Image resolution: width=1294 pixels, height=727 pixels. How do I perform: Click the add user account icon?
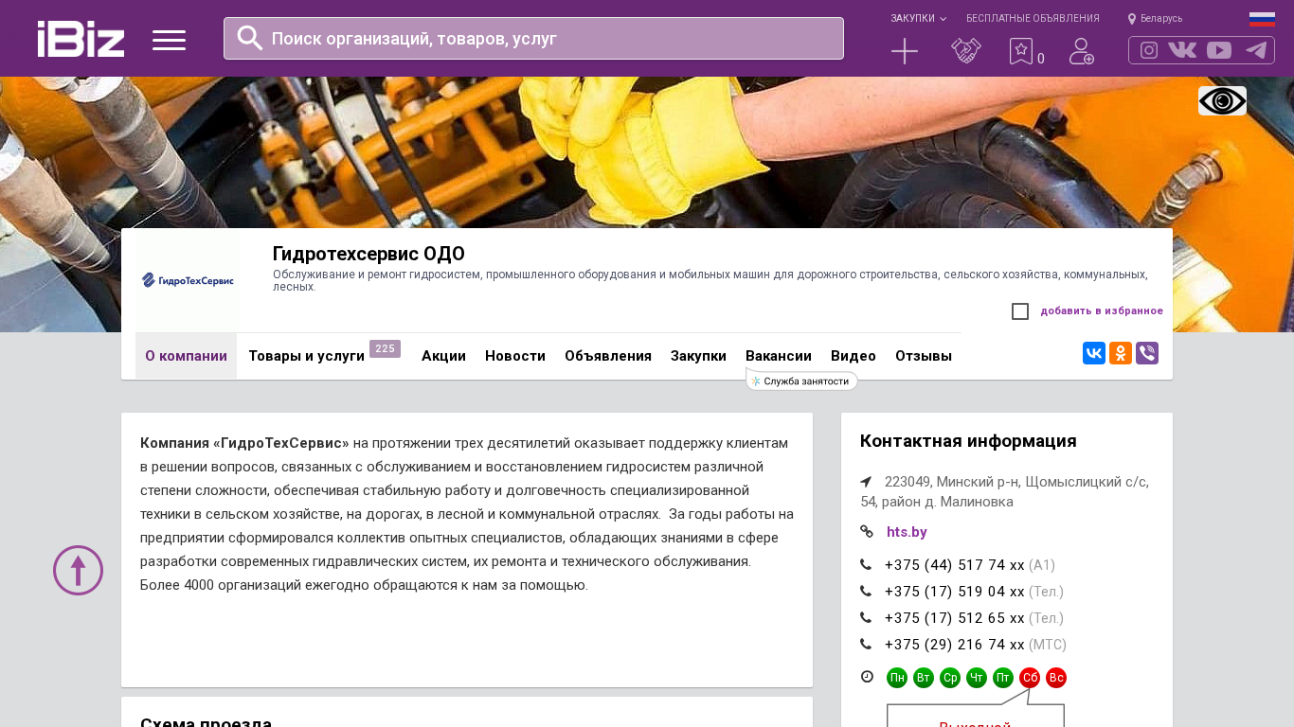point(1082,51)
